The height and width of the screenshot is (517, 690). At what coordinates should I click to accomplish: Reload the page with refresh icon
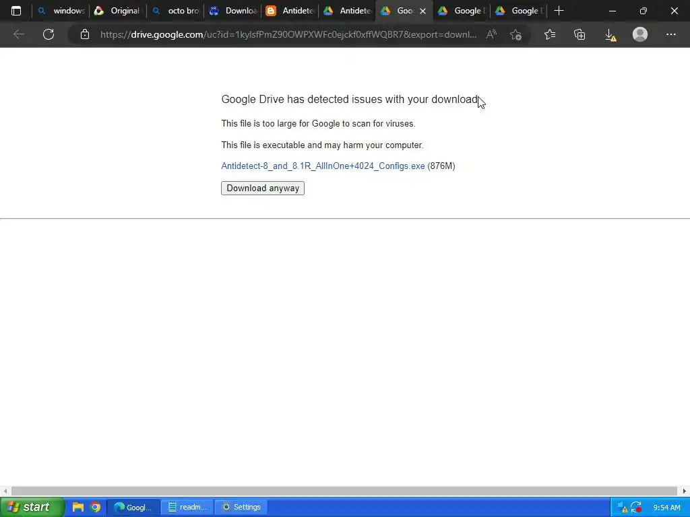pyautogui.click(x=49, y=34)
